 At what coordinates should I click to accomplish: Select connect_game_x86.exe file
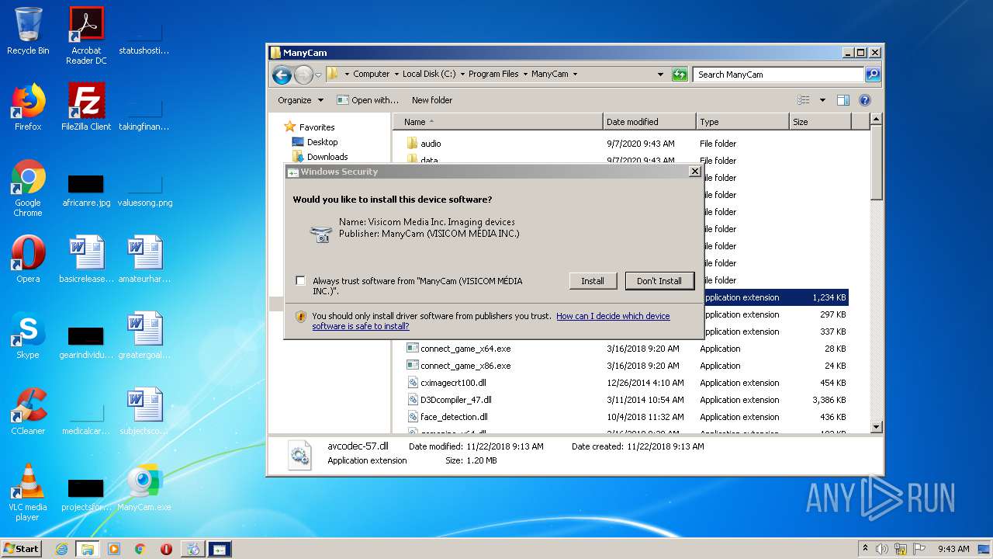465,366
